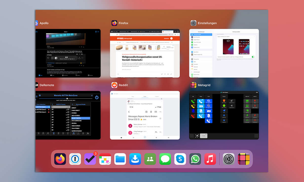This screenshot has height=182, width=304.
Task: Tap the back chevron in the AM/FM Presets panel
Action: coord(53,104)
